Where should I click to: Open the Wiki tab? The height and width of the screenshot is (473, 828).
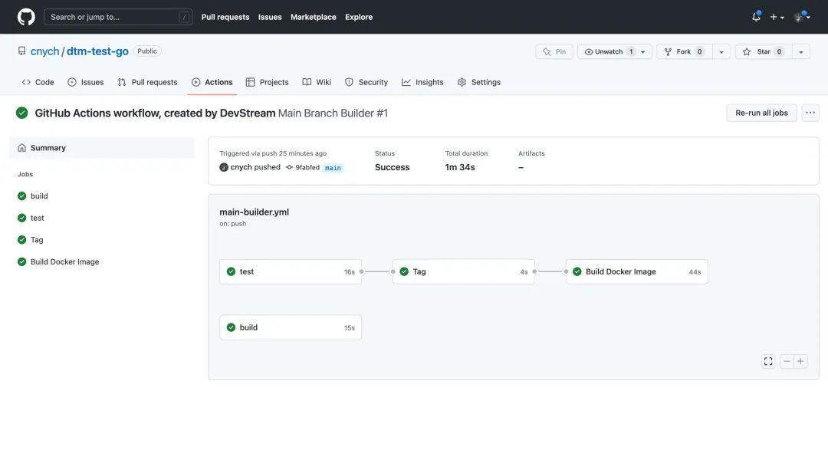tap(317, 82)
